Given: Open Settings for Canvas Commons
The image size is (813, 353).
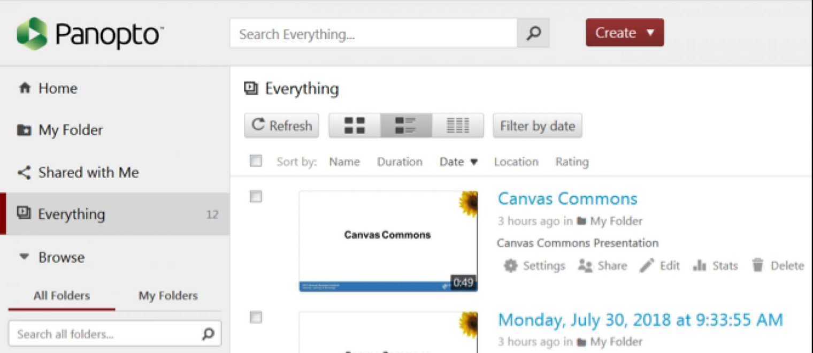Looking at the screenshot, I should tap(534, 266).
